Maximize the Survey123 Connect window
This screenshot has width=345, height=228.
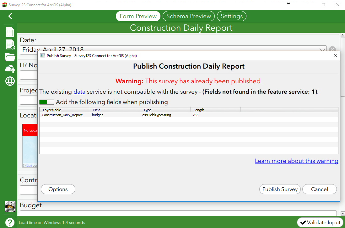[x=323, y=5]
